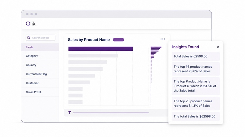Close the Insights Found panel
Screen dimensions: 245x137
point(218,47)
